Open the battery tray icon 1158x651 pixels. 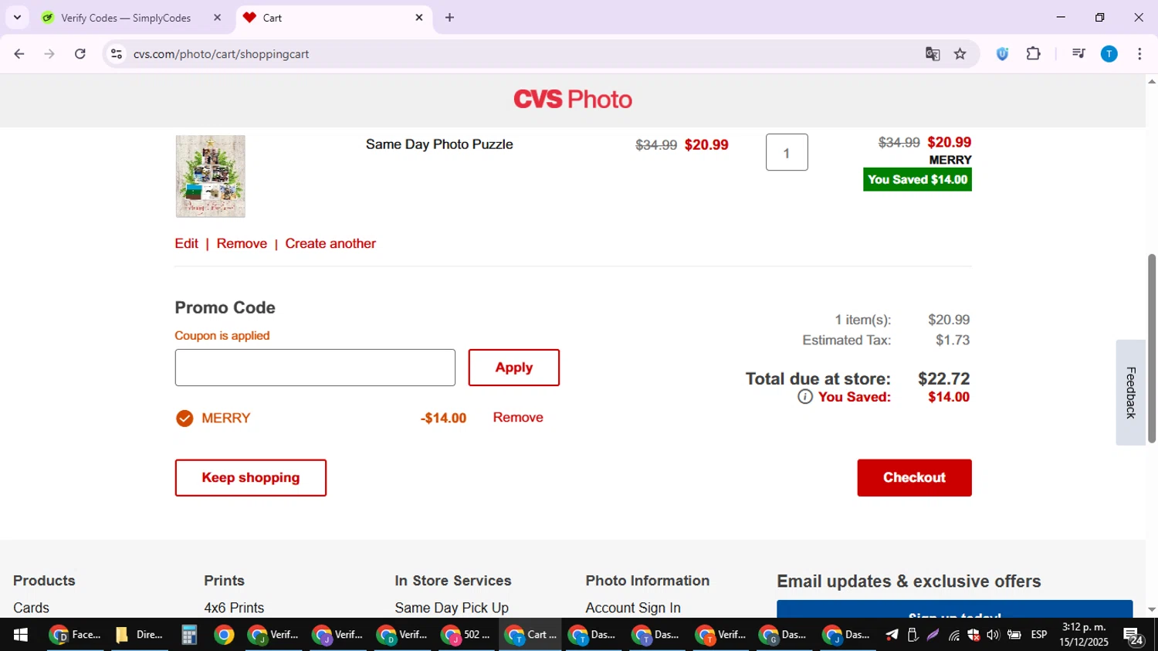1014,635
